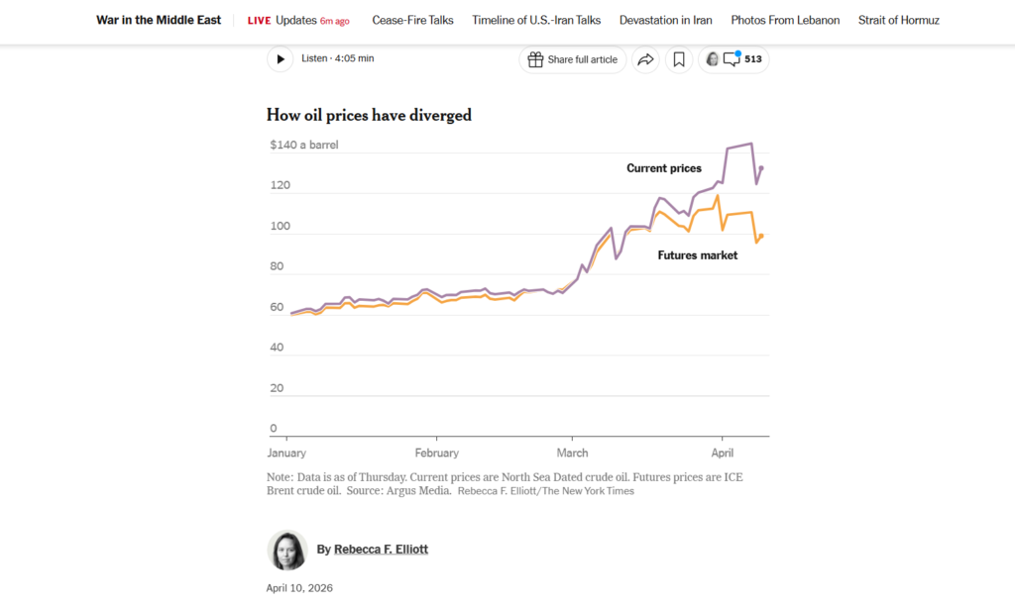Image resolution: width=1015 pixels, height=607 pixels.
Task: Click the April marker on the chart axis
Action: (723, 453)
